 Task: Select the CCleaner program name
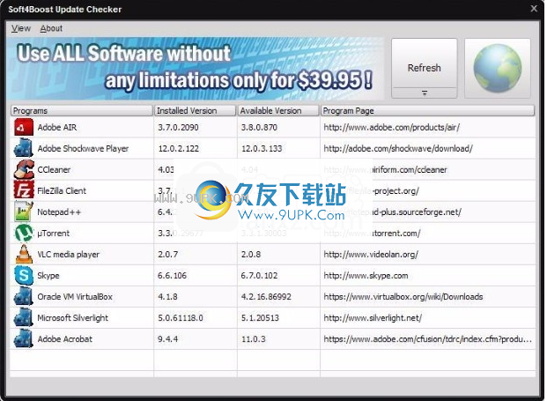pos(54,169)
